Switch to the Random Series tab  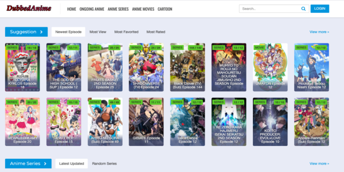point(104,163)
